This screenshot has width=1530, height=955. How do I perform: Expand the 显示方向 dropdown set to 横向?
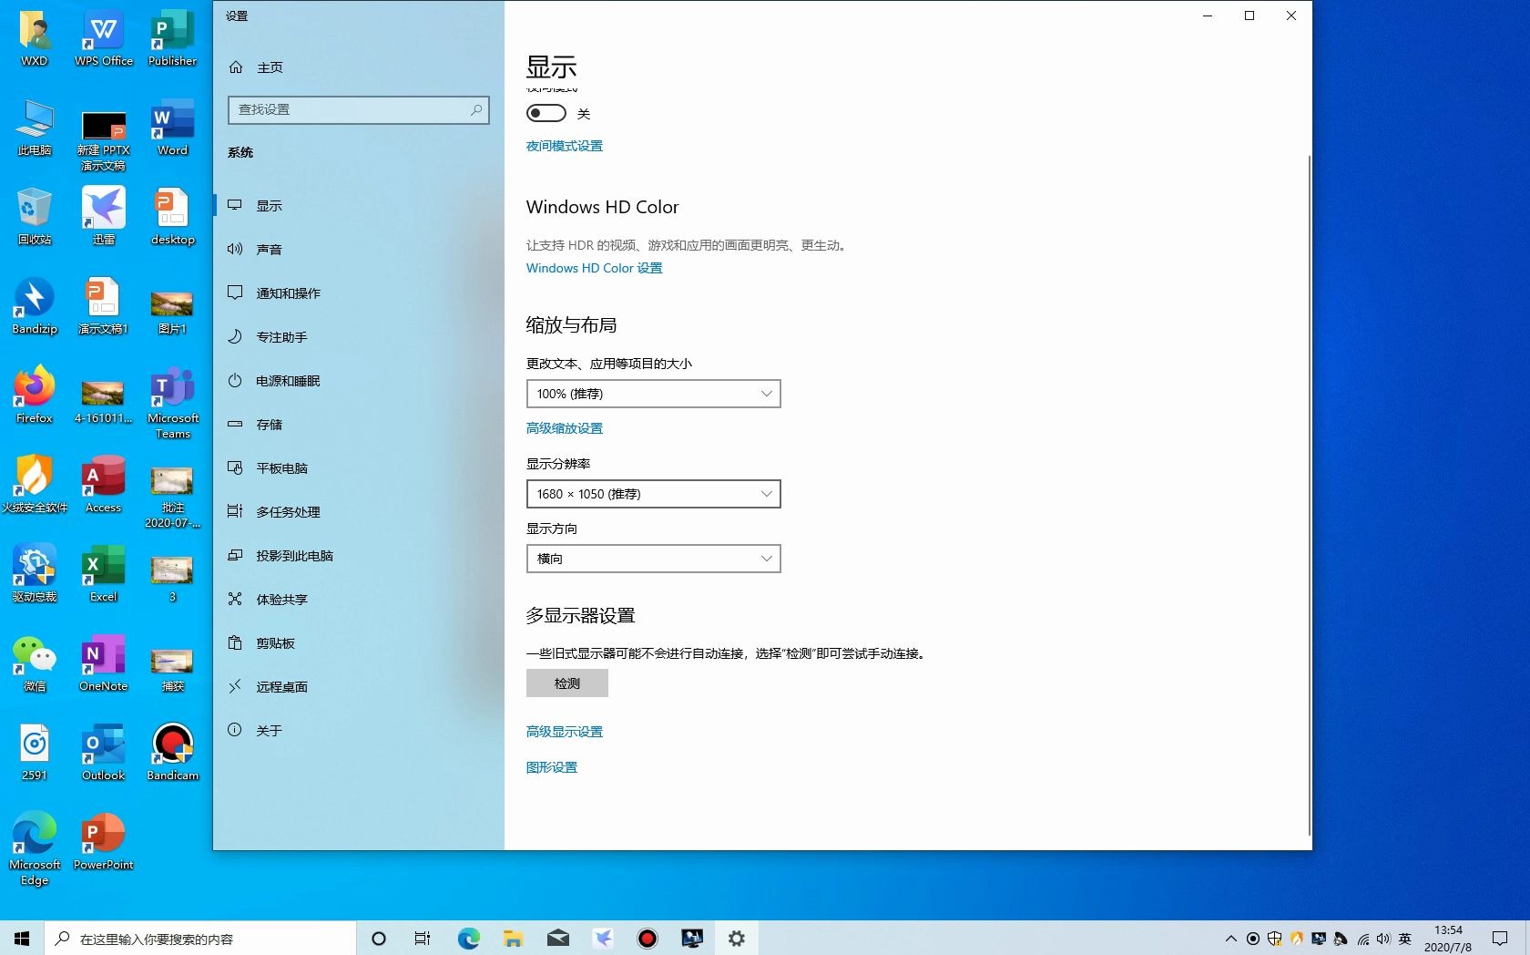pyautogui.click(x=652, y=559)
